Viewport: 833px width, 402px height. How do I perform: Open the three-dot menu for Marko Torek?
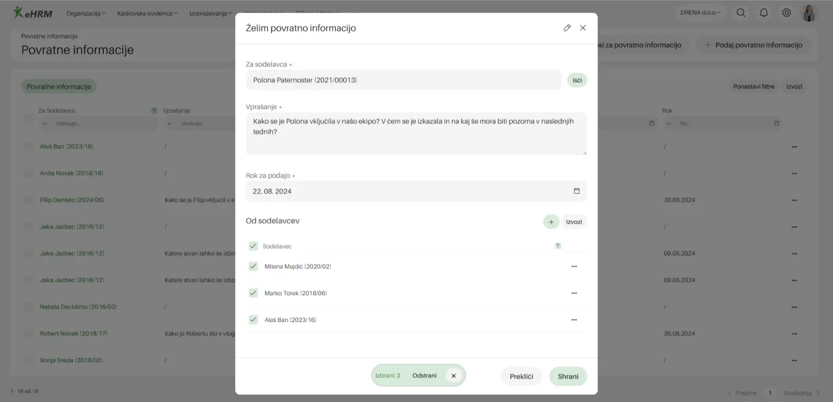(x=574, y=293)
